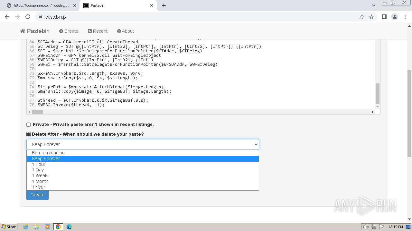Click code editor vertical scrollbar thumb
The width and height of the screenshot is (412, 231).
tap(378, 94)
